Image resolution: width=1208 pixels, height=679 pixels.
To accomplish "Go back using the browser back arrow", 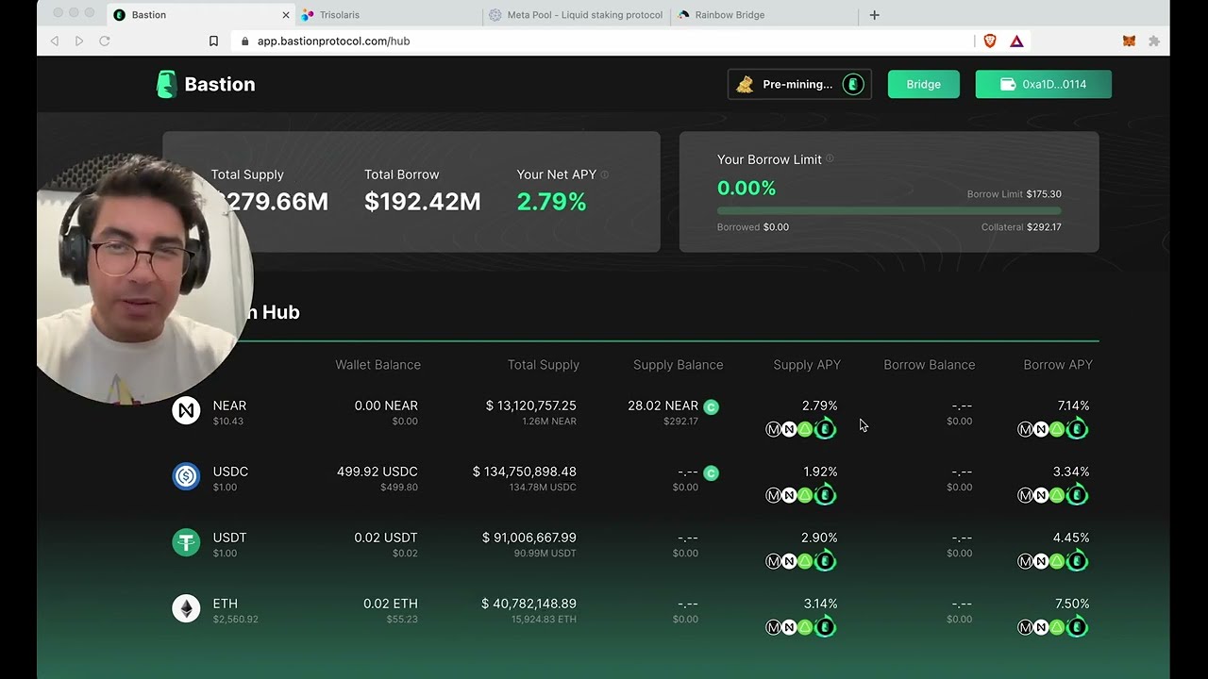I will pyautogui.click(x=54, y=41).
